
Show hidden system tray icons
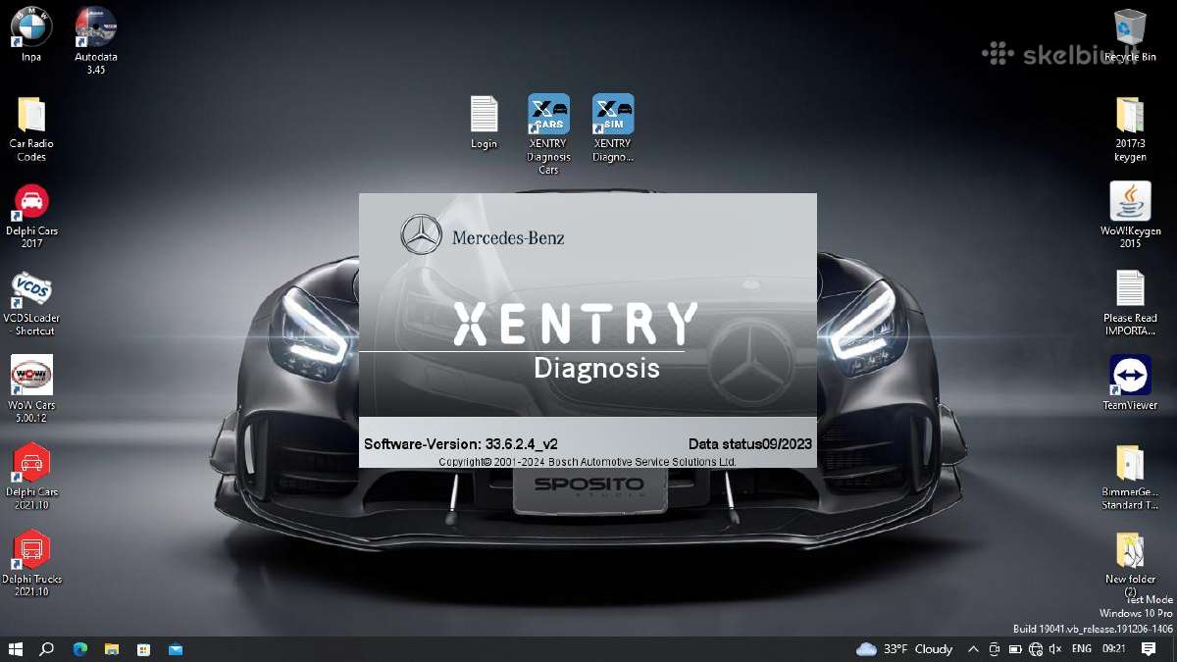(x=973, y=649)
